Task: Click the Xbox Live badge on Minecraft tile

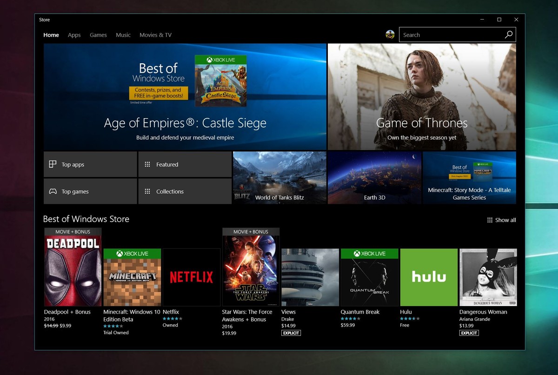Action: click(x=132, y=254)
